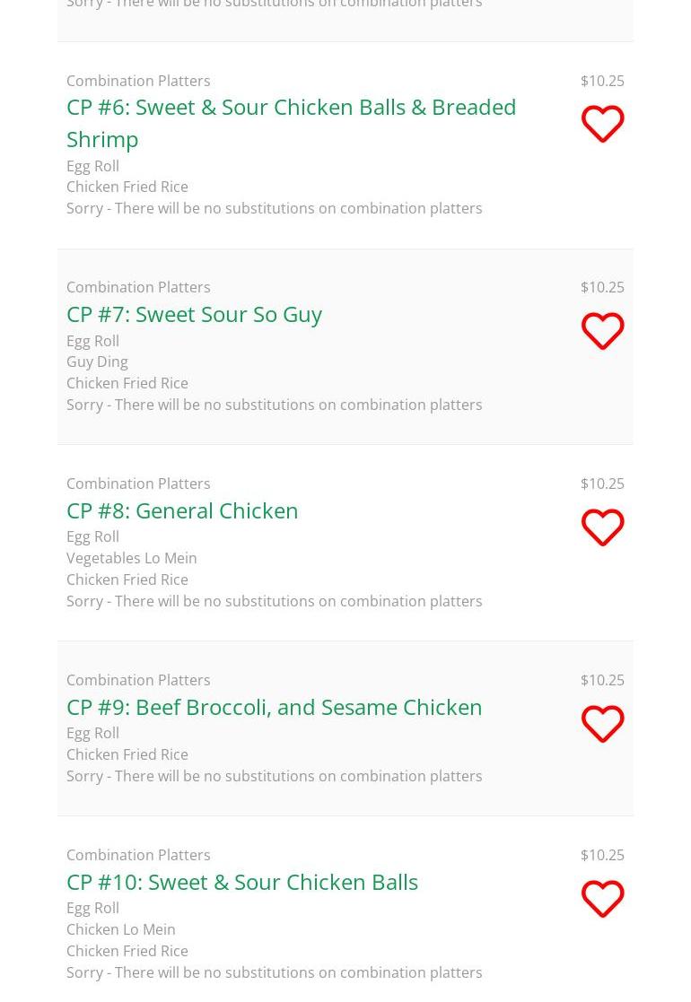Viewport: 691px width, 1002px height.
Task: Open CP #8: General Chicken menu item
Action: [x=182, y=510]
